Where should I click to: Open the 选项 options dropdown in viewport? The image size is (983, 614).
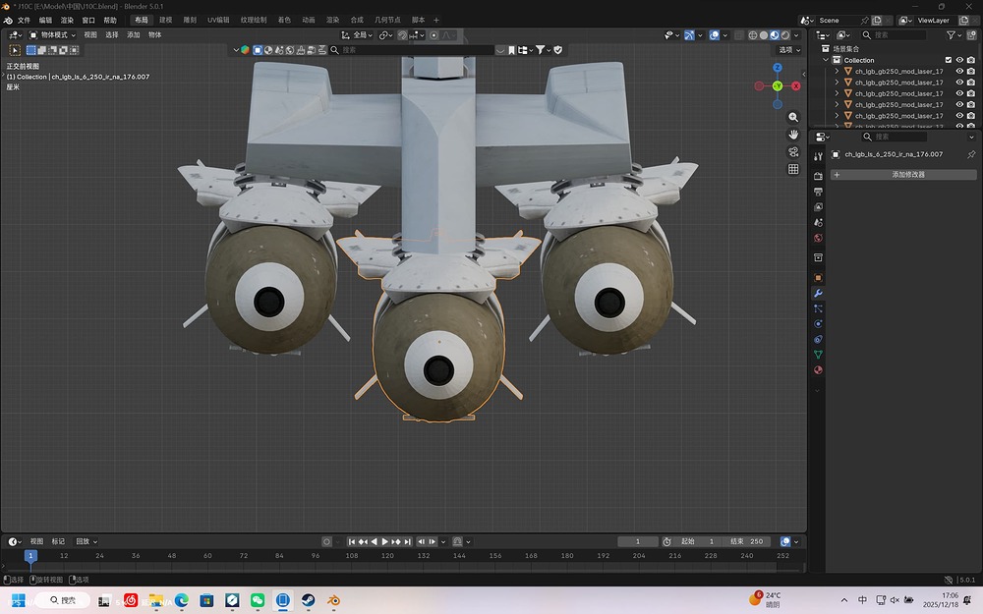tap(788, 49)
